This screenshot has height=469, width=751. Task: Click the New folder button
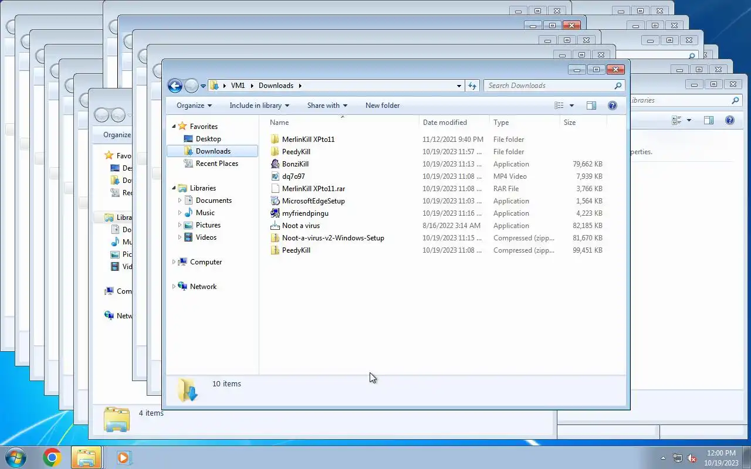click(383, 106)
